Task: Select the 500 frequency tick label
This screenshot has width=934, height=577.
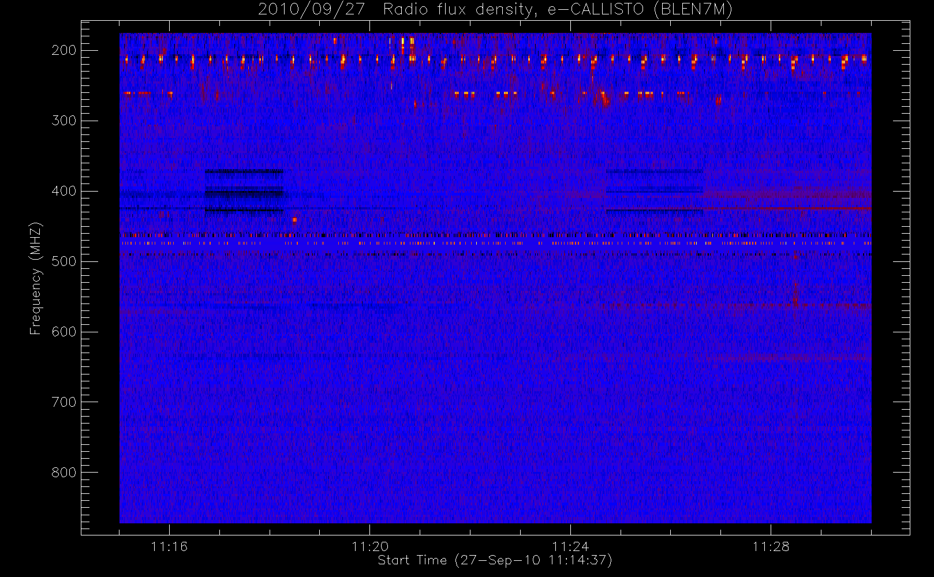Action: point(64,261)
